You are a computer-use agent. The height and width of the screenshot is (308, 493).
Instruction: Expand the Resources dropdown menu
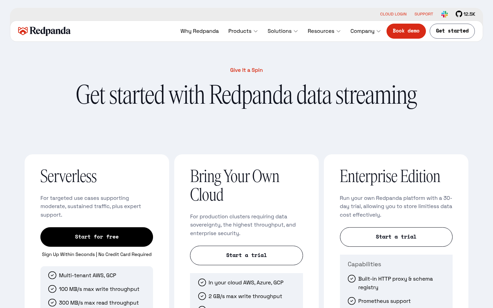pyautogui.click(x=324, y=31)
